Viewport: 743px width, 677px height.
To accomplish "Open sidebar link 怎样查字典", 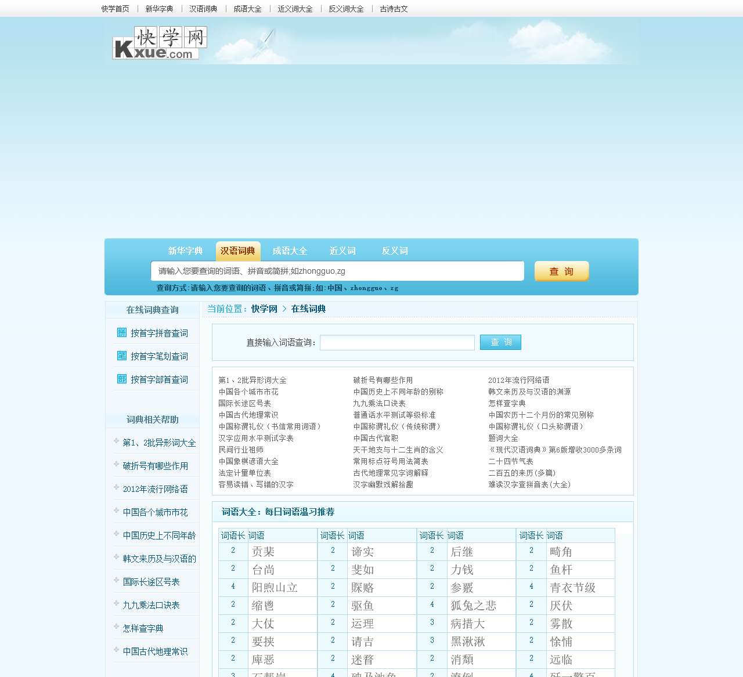I will pyautogui.click(x=143, y=628).
